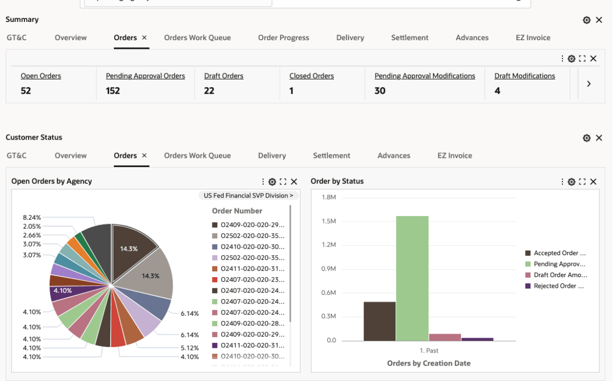Close the Summary orders tile panel
This screenshot has width=613, height=381.
point(593,59)
